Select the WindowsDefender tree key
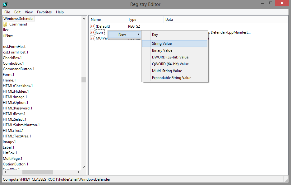 pos(19,19)
